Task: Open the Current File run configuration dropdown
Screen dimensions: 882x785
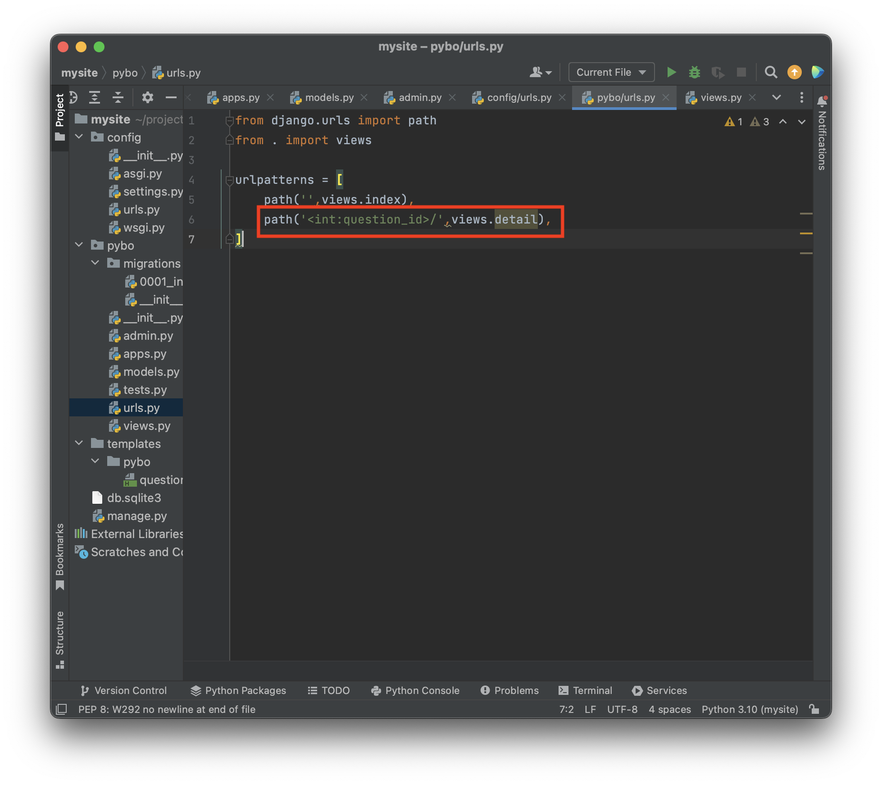Action: [x=611, y=72]
